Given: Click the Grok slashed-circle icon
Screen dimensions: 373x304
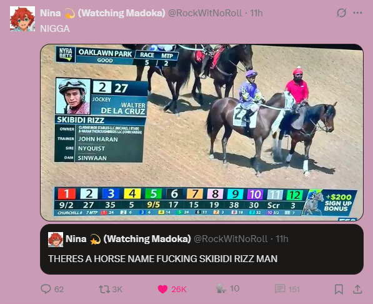Looking at the screenshot, I should (341, 13).
